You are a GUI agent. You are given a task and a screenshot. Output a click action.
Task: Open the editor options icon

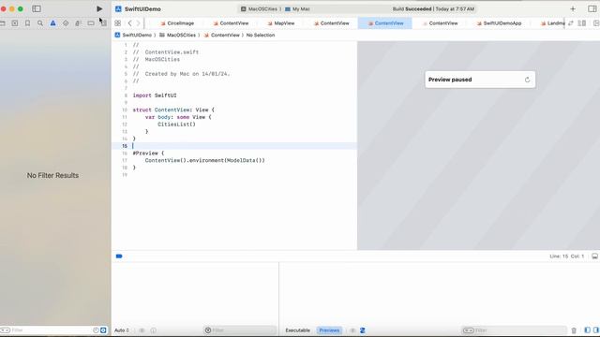582,23
